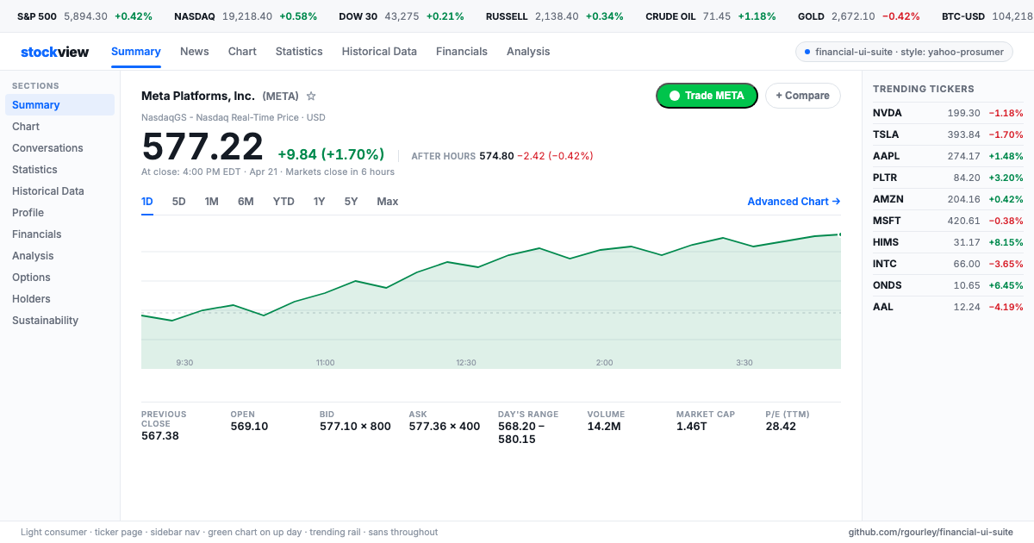Open NVDA in trending tickers
The width and height of the screenshot is (1034, 543).
point(948,113)
